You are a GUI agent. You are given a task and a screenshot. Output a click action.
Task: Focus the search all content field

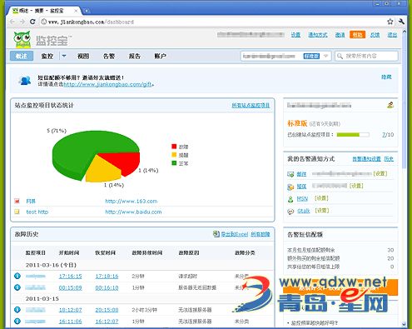366,56
